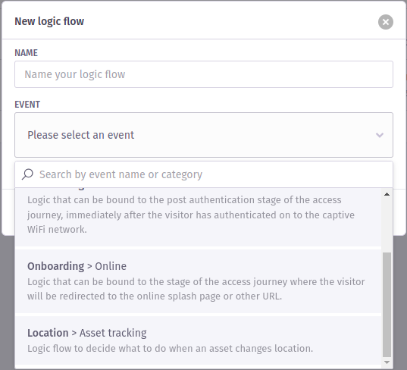
Task: Click the NAME field label
Action: tap(26, 53)
